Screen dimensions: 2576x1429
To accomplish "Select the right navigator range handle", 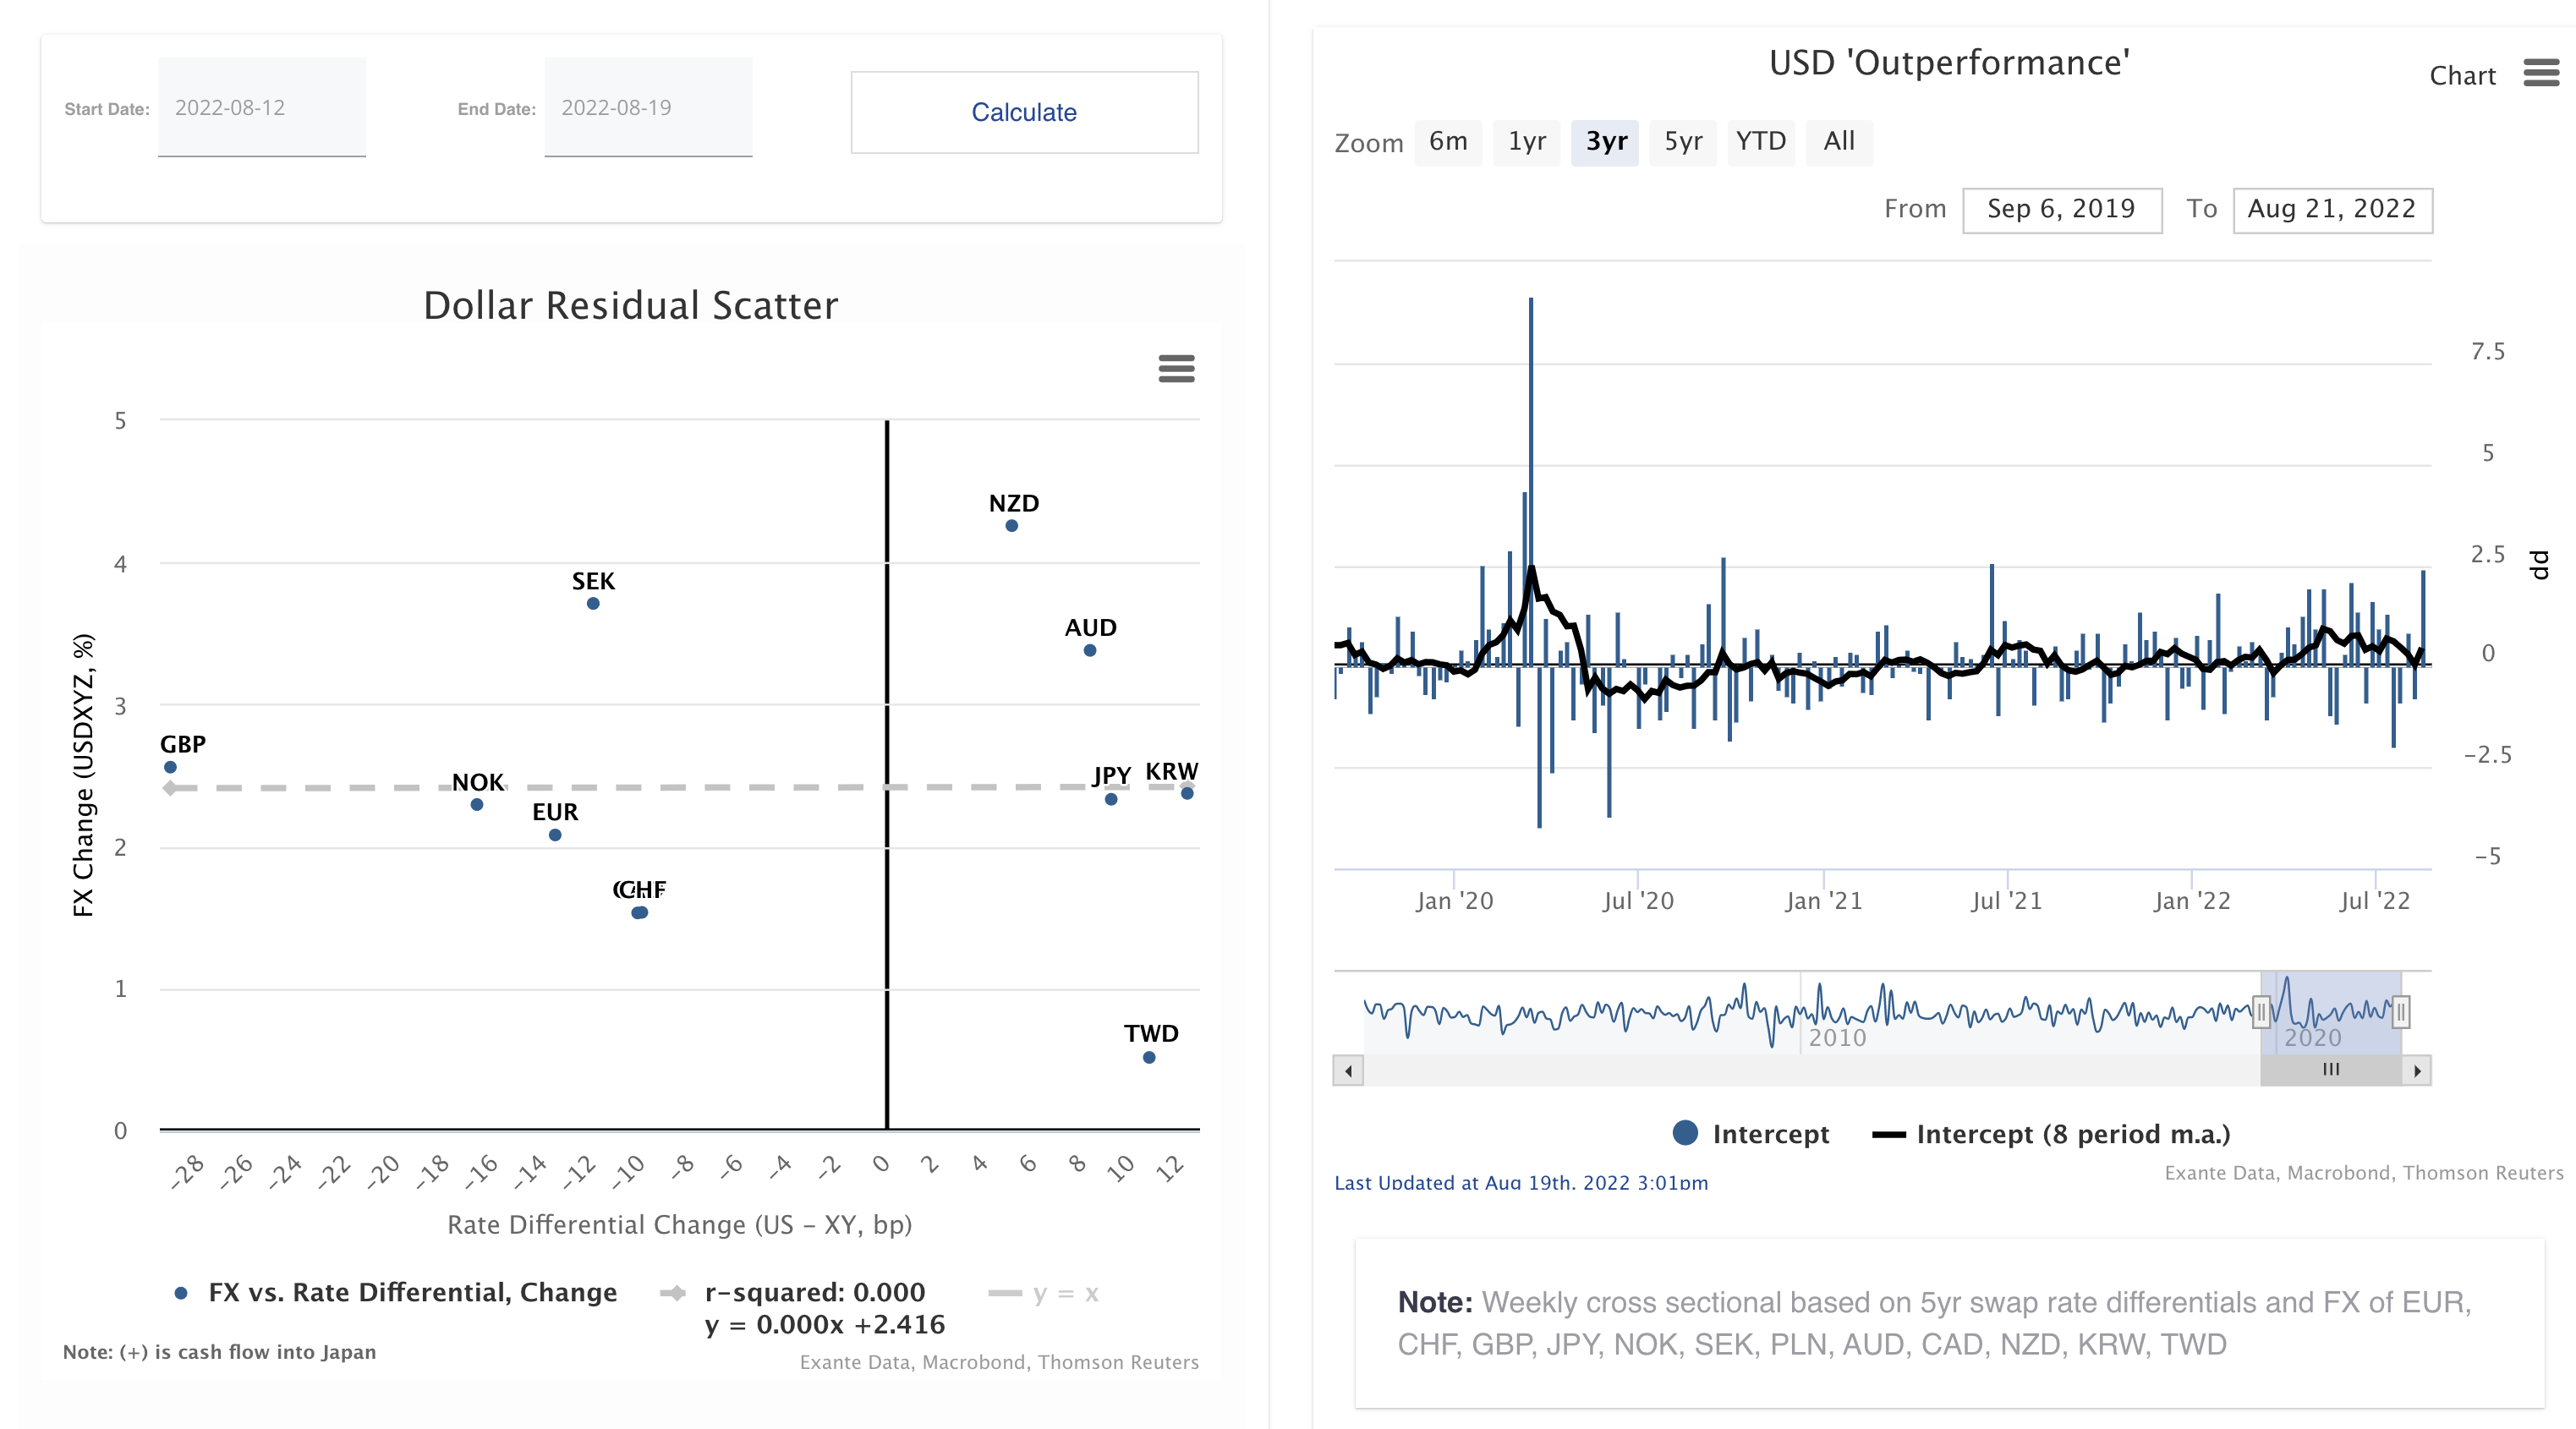I will click(x=2400, y=1012).
